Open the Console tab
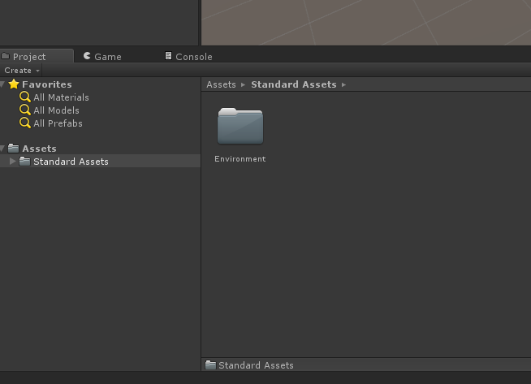This screenshot has height=384, width=531. pyautogui.click(x=188, y=56)
